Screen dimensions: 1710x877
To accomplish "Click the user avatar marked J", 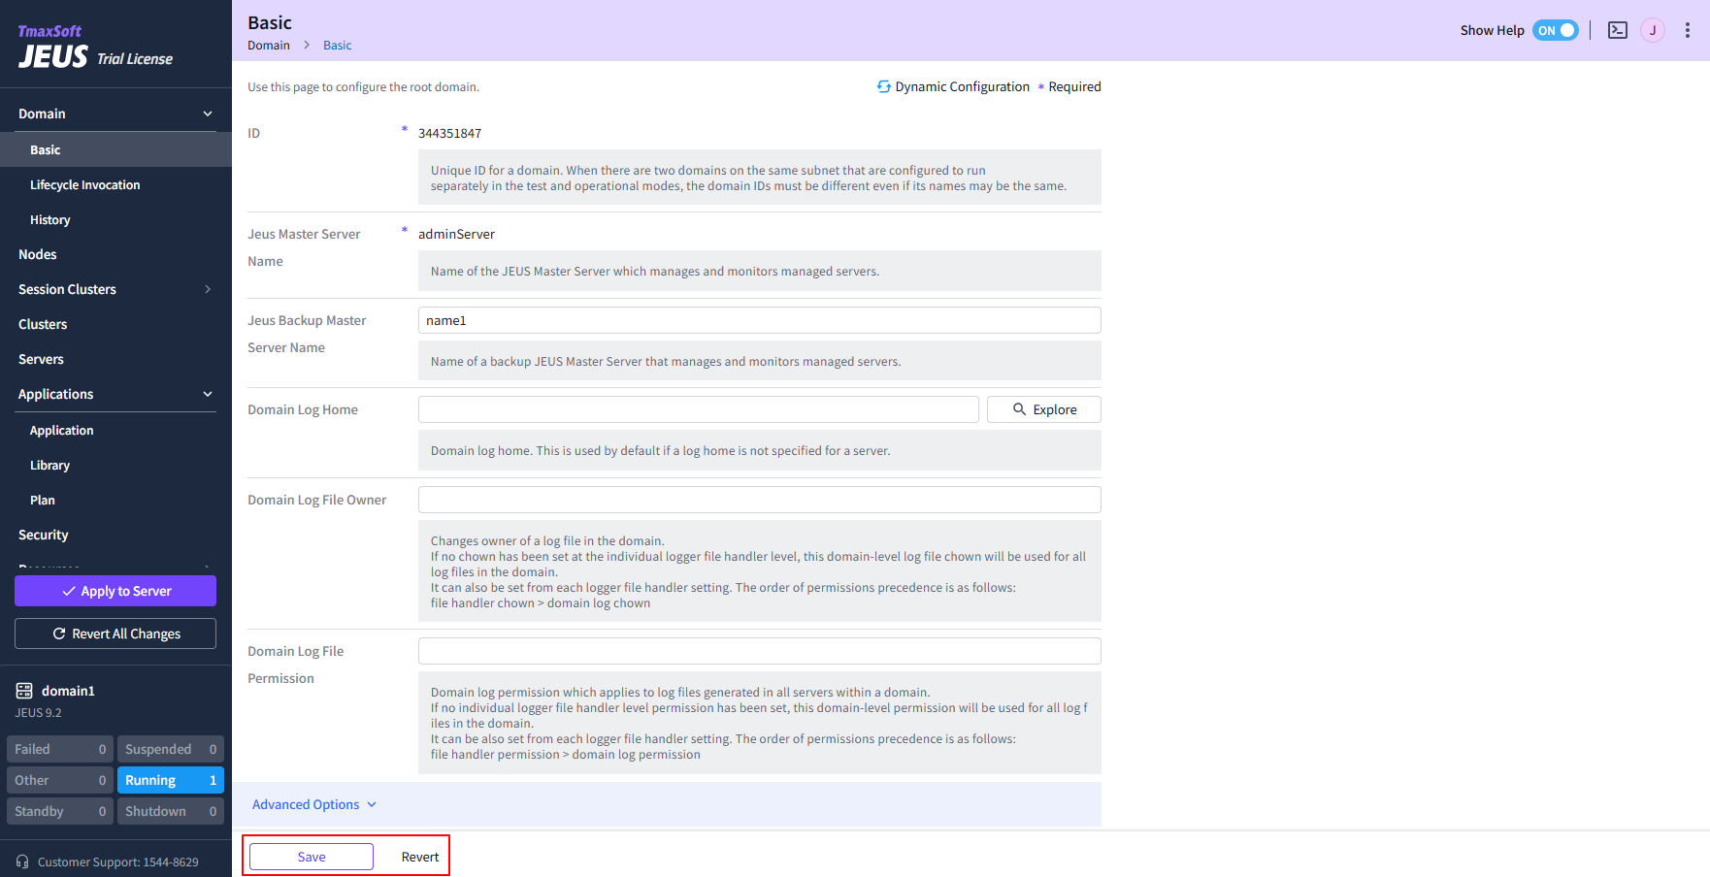I will (1652, 30).
